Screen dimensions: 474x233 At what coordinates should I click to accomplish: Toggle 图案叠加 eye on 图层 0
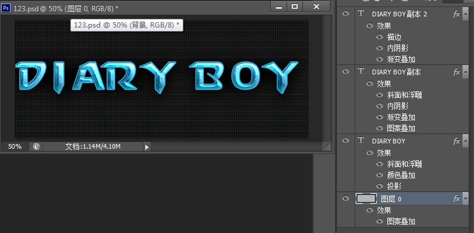(380, 221)
